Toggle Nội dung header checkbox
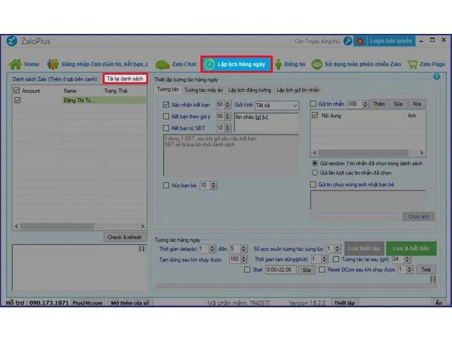The image size is (452, 339). click(x=315, y=115)
